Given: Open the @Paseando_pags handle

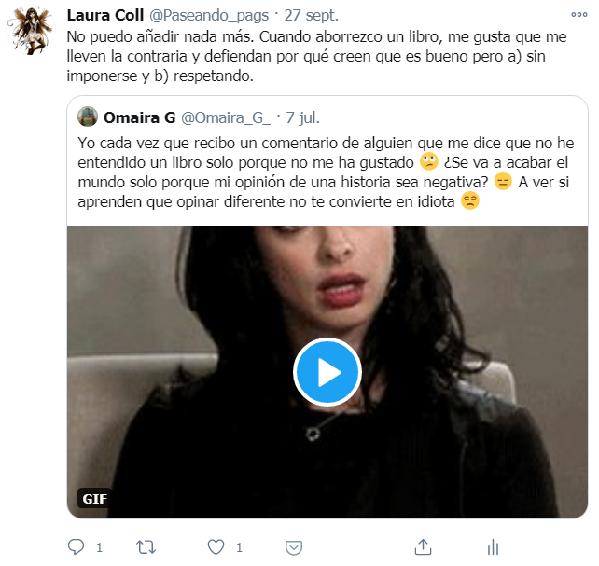Looking at the screenshot, I should point(209,16).
